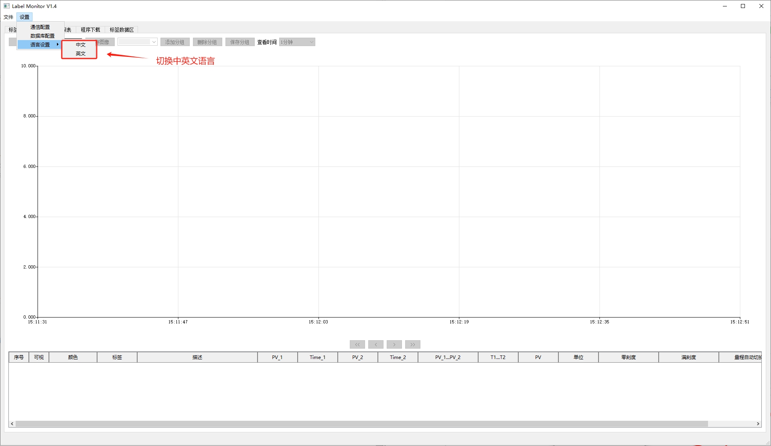Click the right arrow of horizontal scrollbar
Screen dimensions: 771x446
tap(758, 424)
